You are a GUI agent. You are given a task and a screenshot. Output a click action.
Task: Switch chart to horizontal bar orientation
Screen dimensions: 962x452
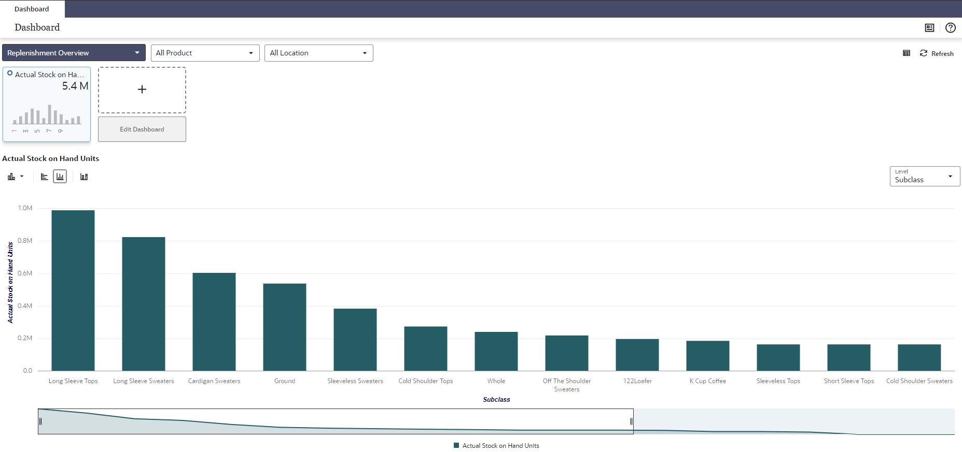point(45,177)
